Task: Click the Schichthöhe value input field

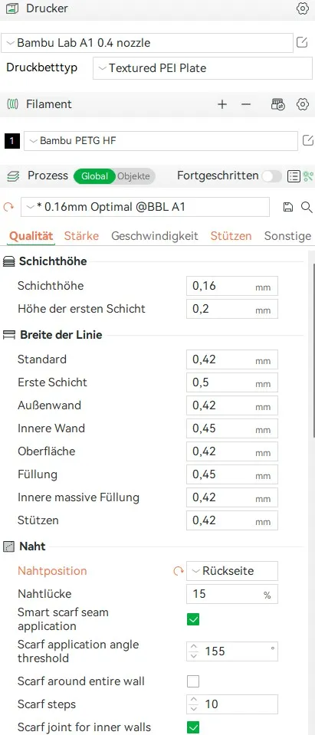Action: 232,286
